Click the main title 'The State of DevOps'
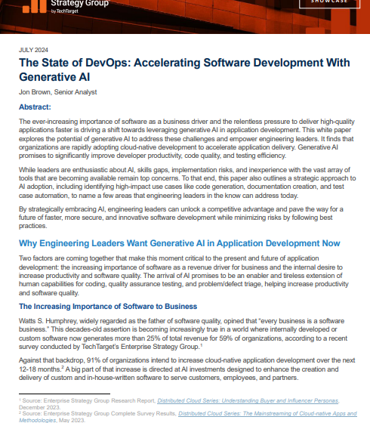The width and height of the screenshot is (370, 423). click(184, 69)
